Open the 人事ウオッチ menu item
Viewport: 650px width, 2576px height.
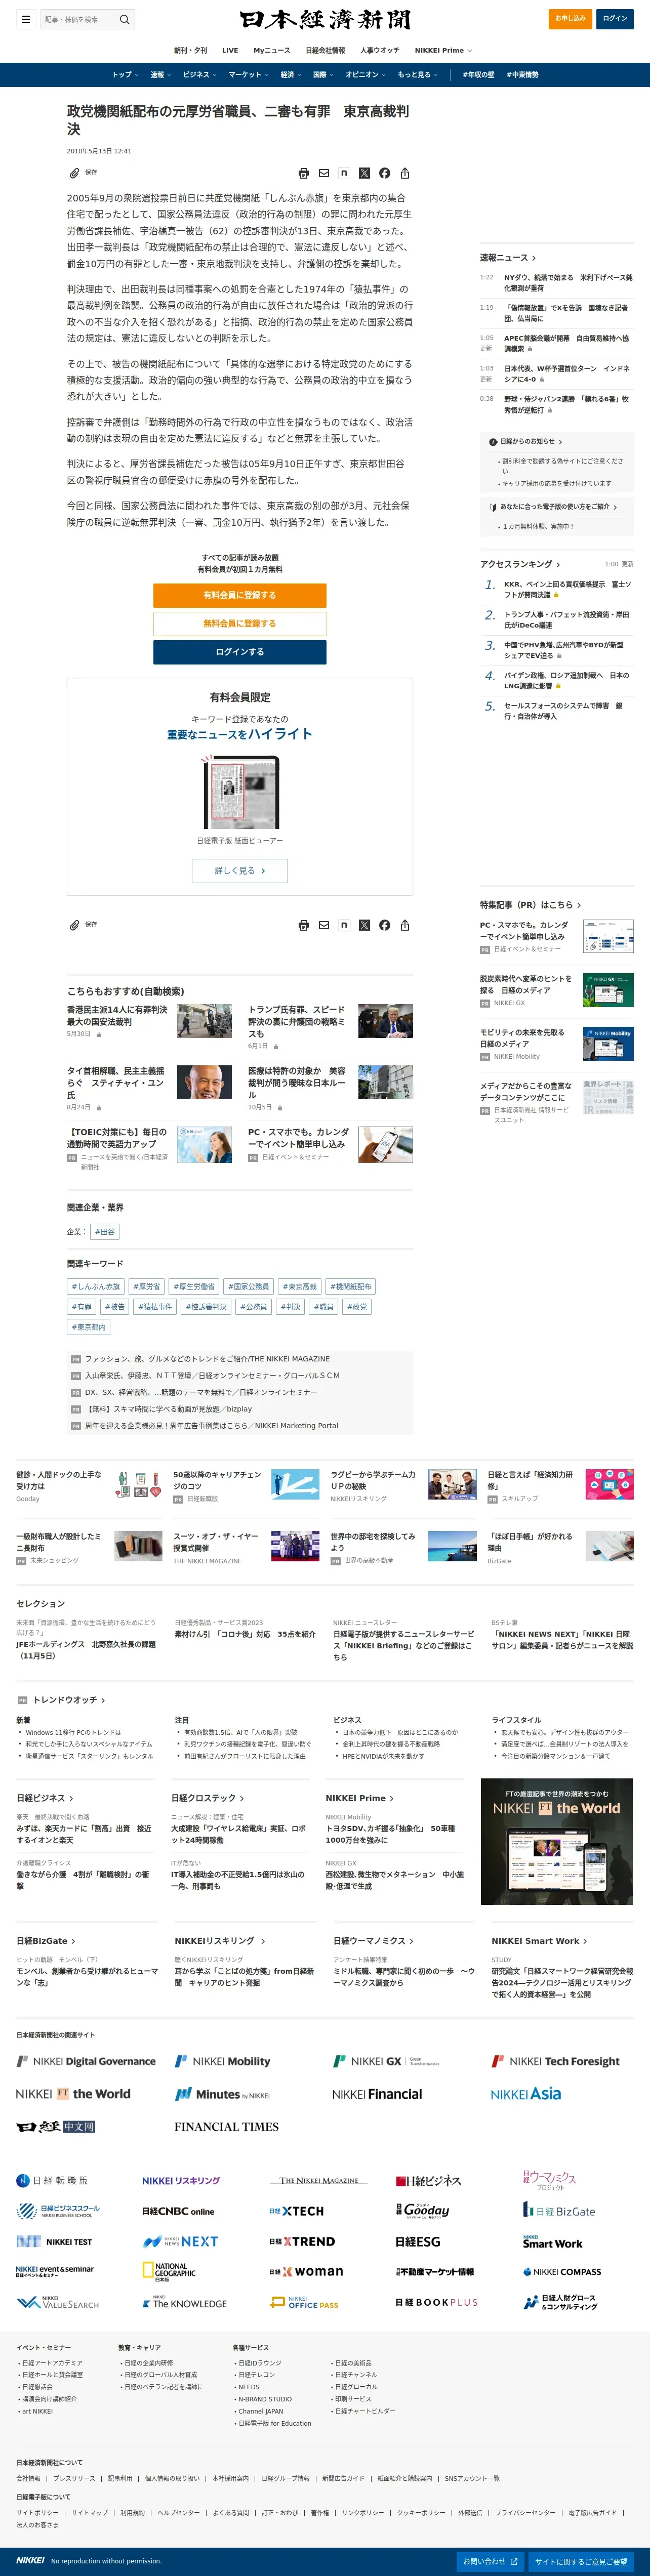[379, 50]
